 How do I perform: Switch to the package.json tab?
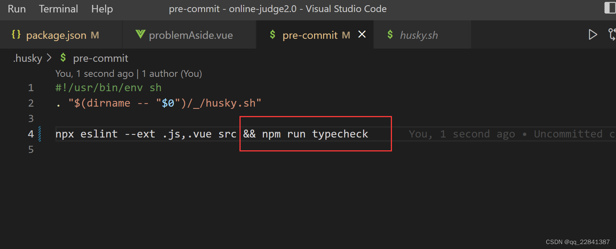pos(56,35)
